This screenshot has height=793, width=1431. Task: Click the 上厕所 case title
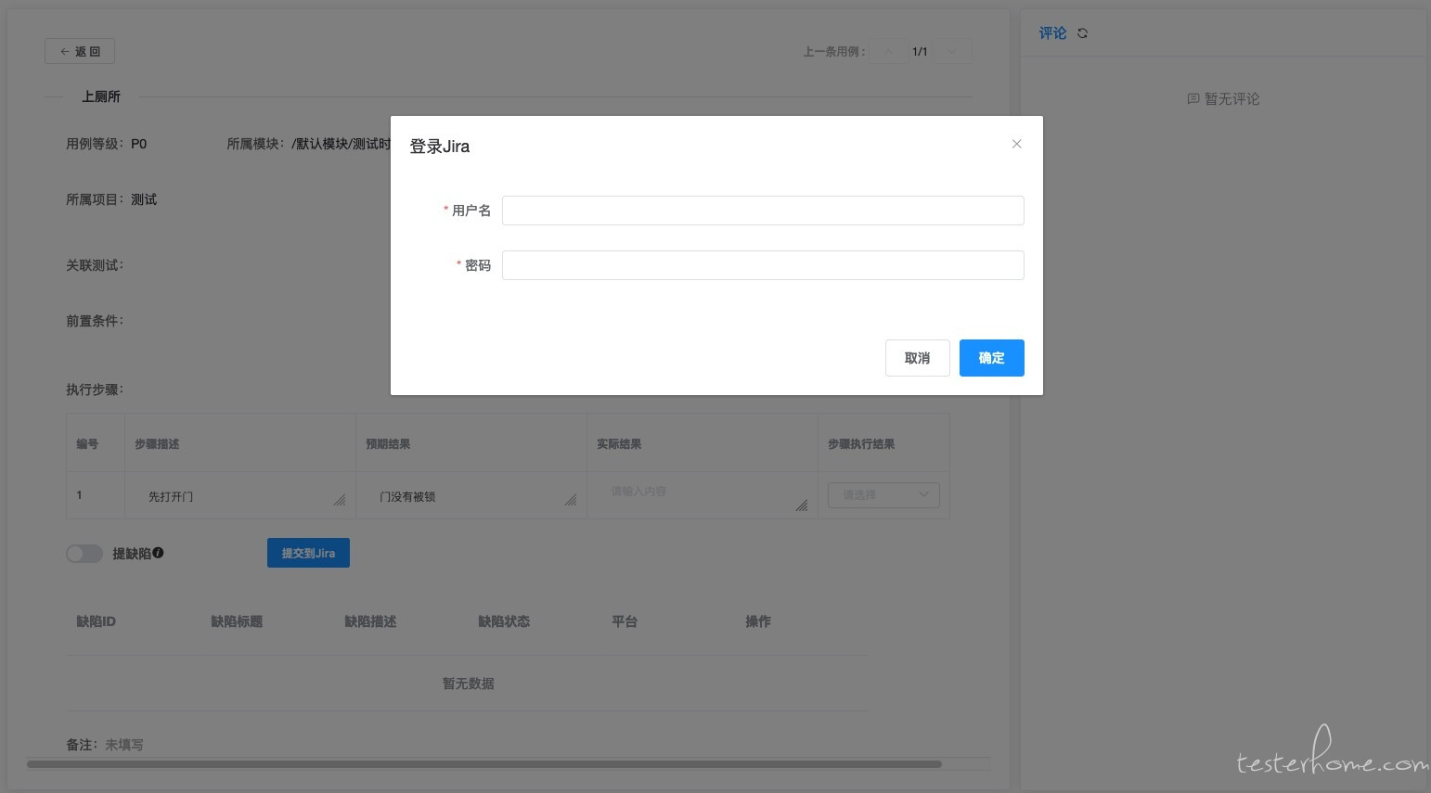coord(101,96)
